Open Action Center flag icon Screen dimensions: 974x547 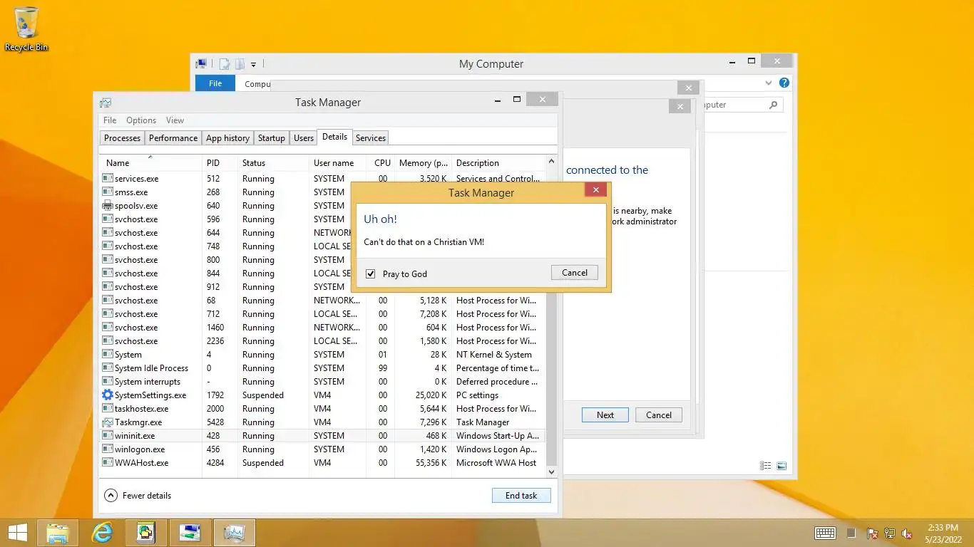[872, 533]
